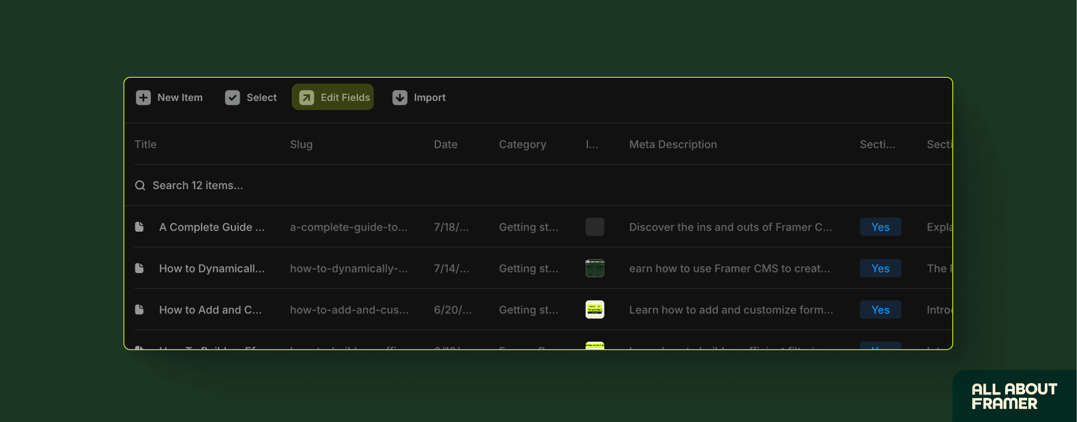Open the A Complete Guide item title
The image size is (1077, 422).
click(x=212, y=227)
